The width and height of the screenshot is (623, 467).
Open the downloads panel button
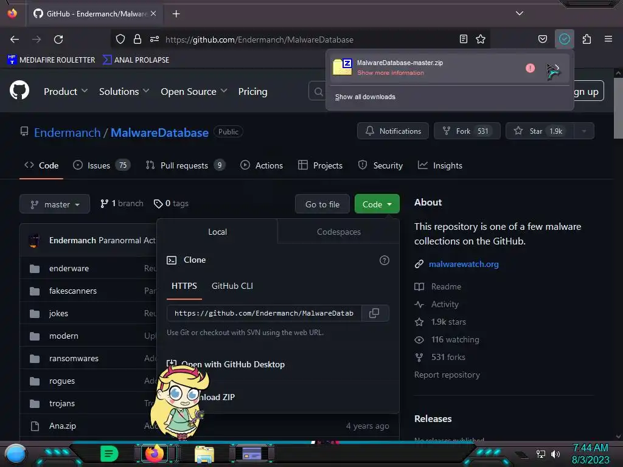[565, 39]
